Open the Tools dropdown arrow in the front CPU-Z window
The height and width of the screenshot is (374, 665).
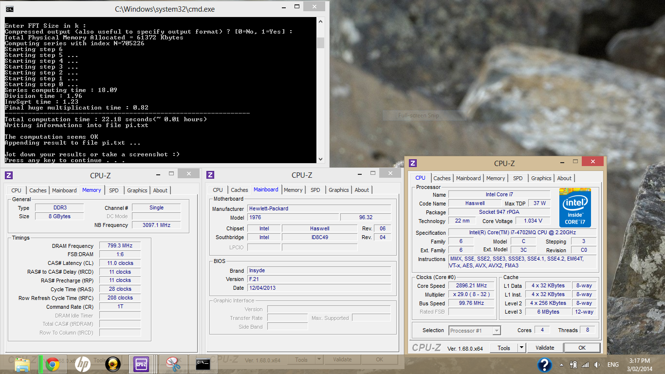click(522, 348)
